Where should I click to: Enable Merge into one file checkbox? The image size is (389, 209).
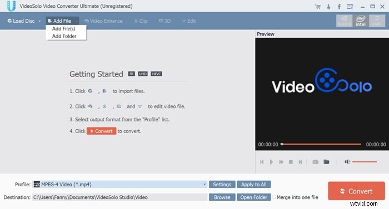click(x=274, y=197)
